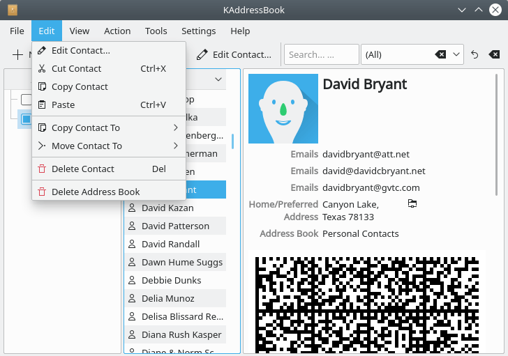This screenshot has width=508, height=356.
Task: Click the map icon beside the address
Action: point(412,203)
